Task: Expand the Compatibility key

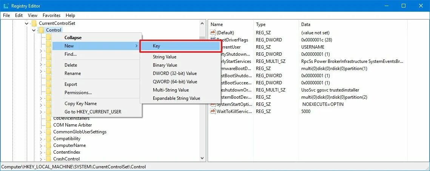Action: pyautogui.click(x=41, y=139)
